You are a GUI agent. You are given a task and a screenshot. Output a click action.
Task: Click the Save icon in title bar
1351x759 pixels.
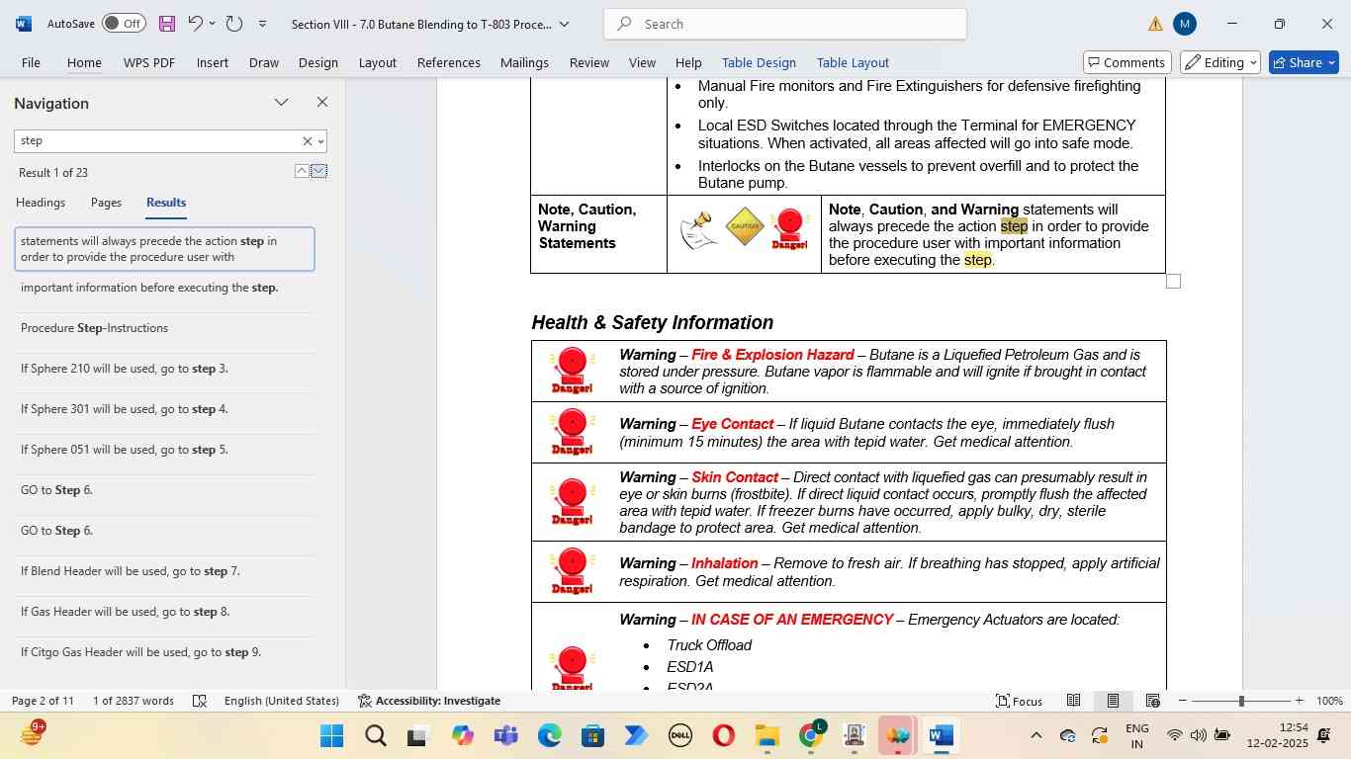point(167,24)
